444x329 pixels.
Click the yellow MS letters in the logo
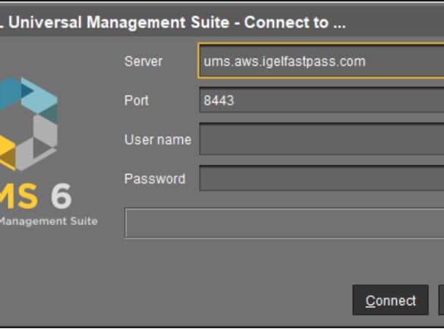[19, 196]
